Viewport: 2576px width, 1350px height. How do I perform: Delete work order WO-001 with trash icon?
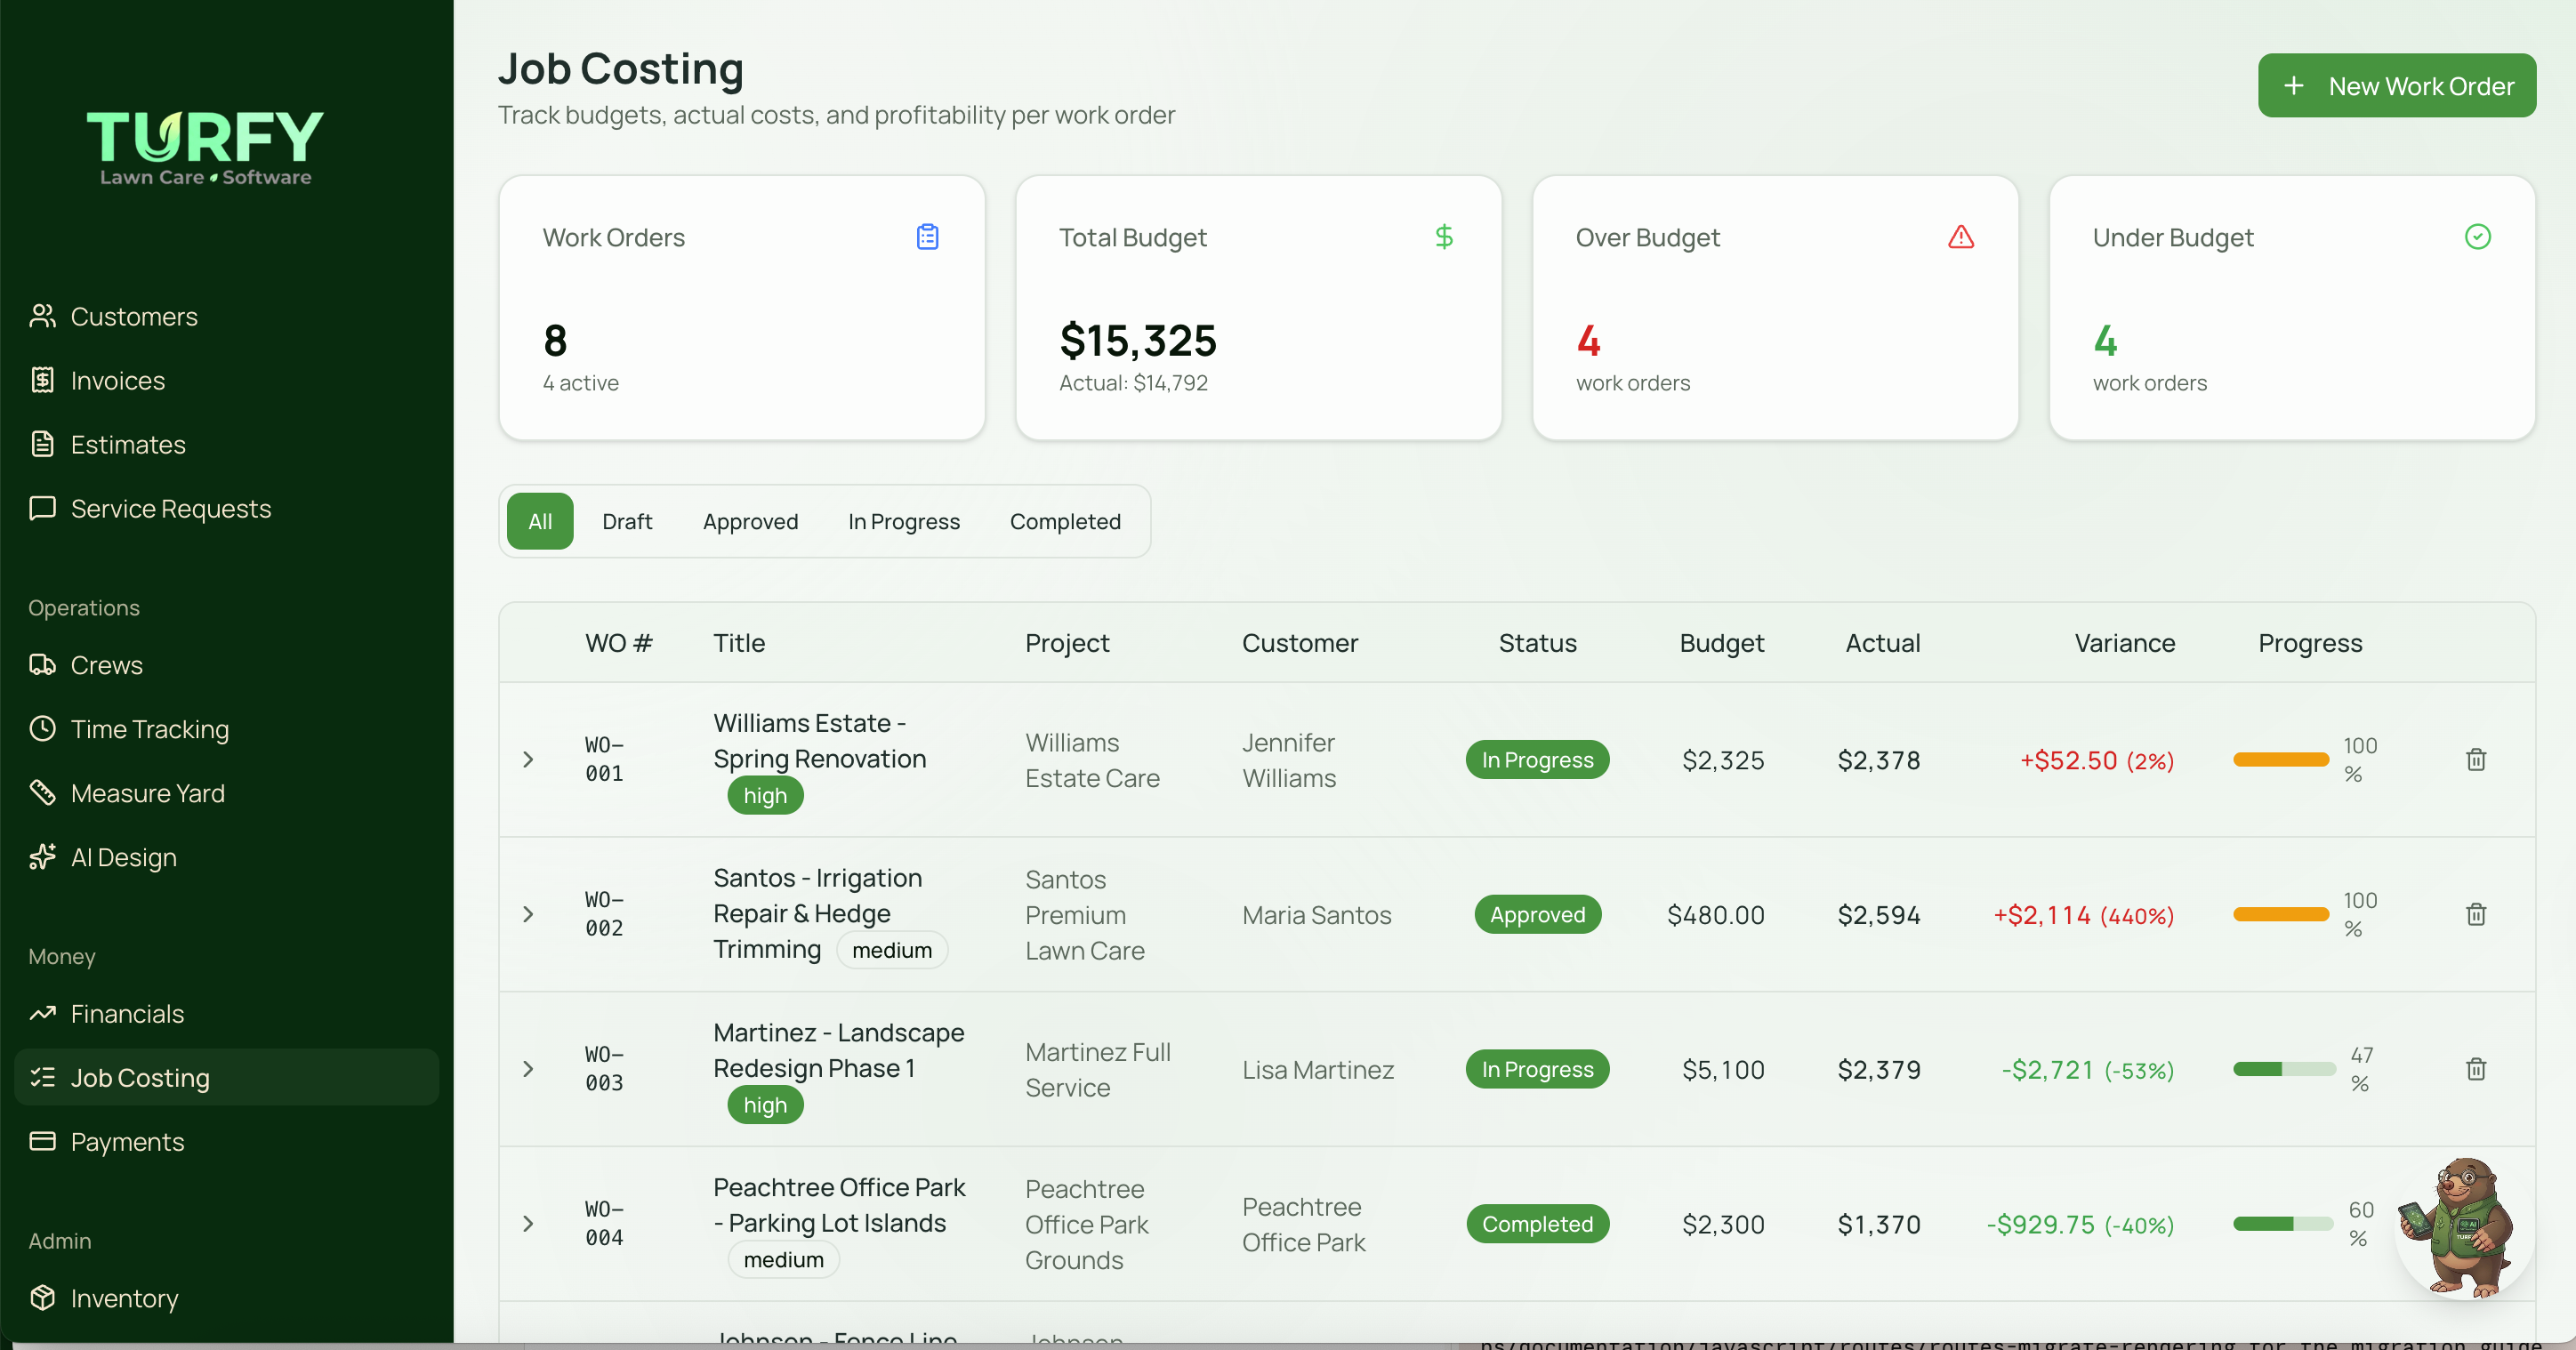2476,760
